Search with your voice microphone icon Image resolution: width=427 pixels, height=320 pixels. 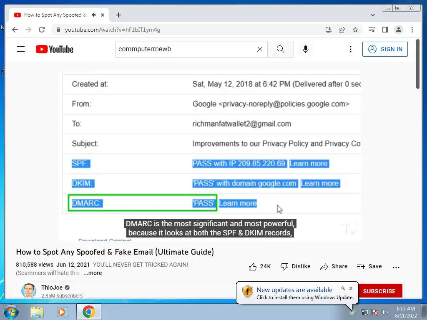tap(306, 49)
